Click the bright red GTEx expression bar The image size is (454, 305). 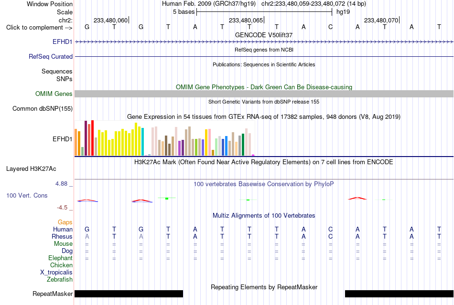pos(92,138)
